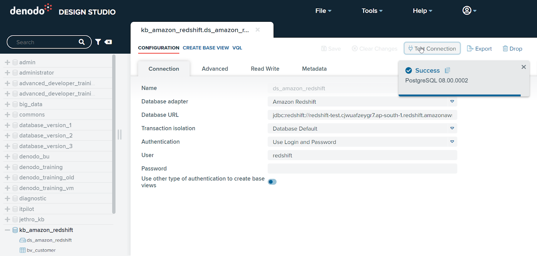Open the user account icon menu

[469, 10]
